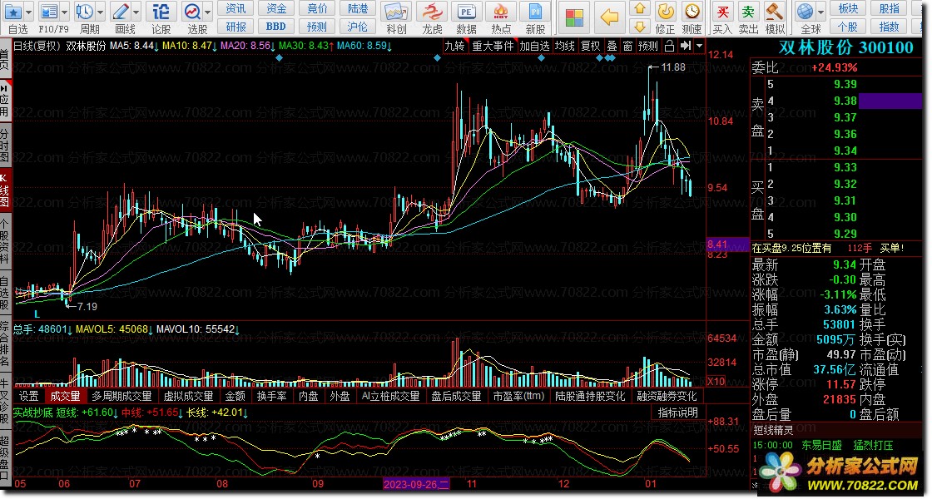Expand the F10/F9 dropdown arrow

[65, 12]
